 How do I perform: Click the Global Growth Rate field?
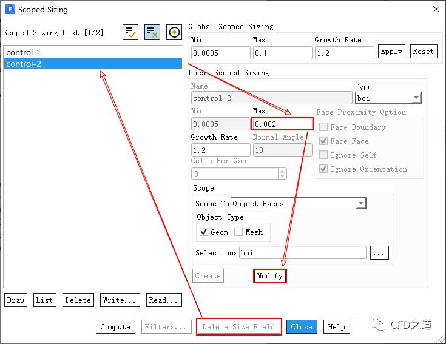coord(344,53)
